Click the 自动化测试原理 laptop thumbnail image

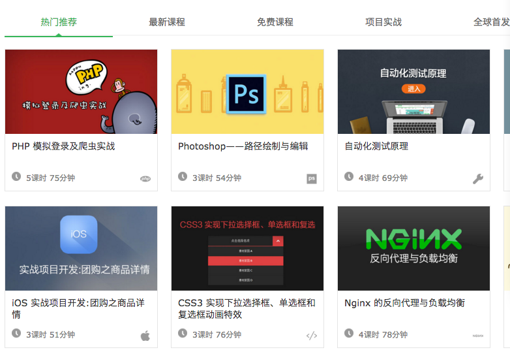[x=413, y=91]
